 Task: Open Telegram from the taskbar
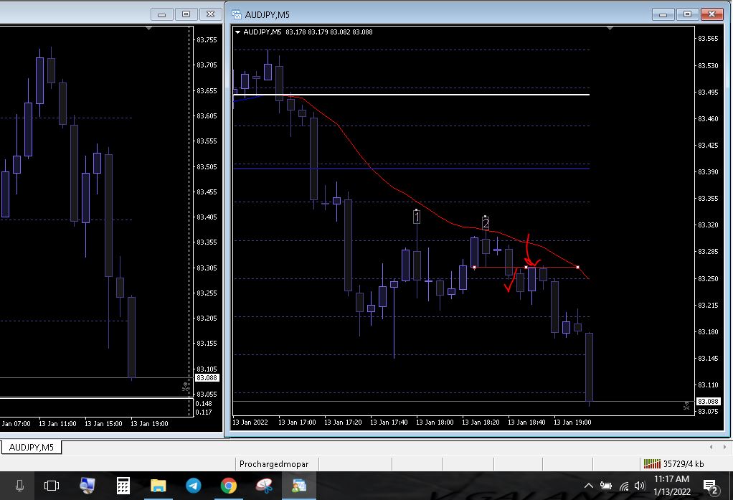click(x=193, y=486)
